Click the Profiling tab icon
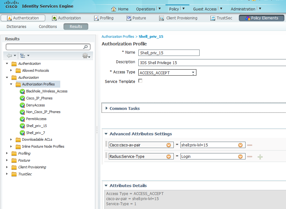Image resolution: width=286 pixels, height=209 pixels. [x=96, y=18]
